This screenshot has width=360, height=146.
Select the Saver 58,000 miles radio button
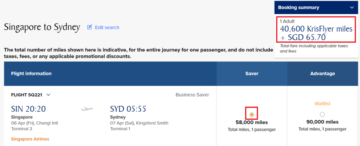click(x=252, y=114)
